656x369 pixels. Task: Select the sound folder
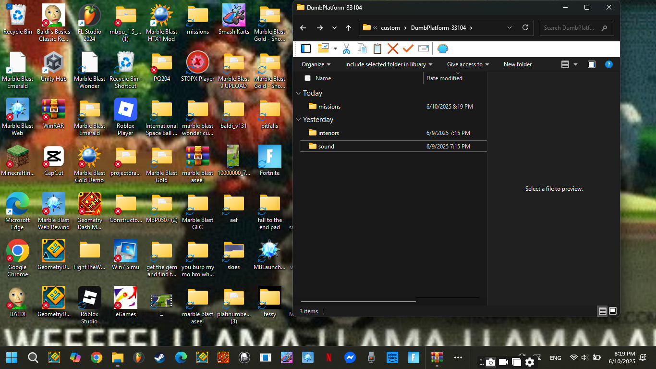[393, 147]
